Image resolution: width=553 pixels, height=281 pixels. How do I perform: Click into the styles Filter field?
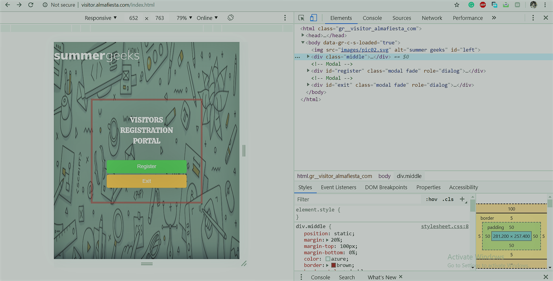tap(357, 199)
